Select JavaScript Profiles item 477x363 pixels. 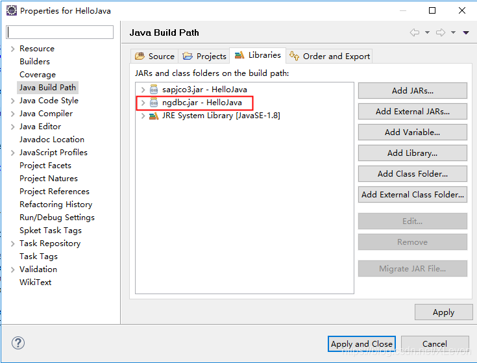click(53, 153)
